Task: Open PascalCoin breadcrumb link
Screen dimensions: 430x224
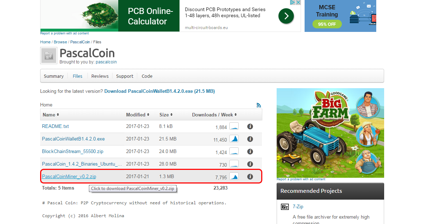Action: click(80, 42)
